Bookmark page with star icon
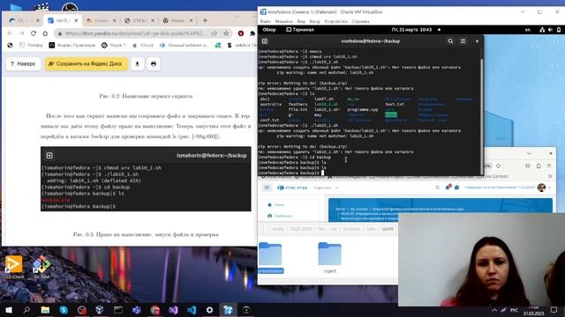This screenshot has height=317, width=565. [x=226, y=33]
